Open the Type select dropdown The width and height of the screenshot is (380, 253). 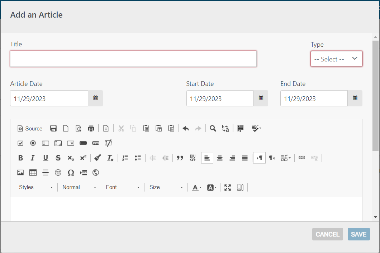(x=336, y=59)
